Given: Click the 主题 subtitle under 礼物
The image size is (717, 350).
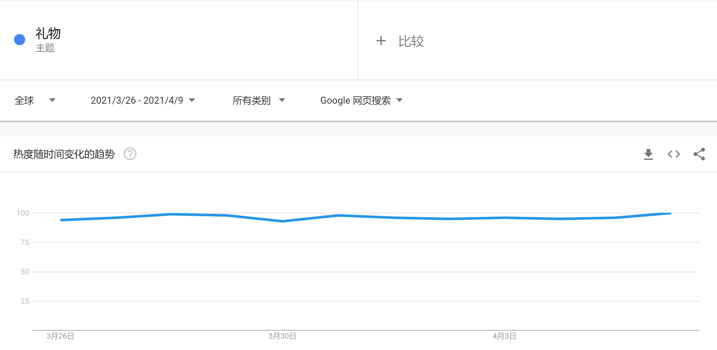Looking at the screenshot, I should (45, 48).
